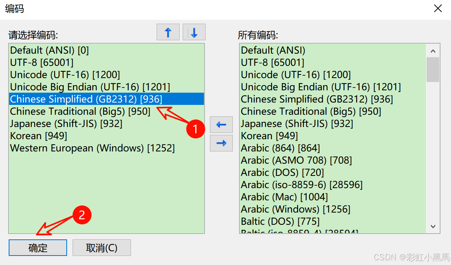Click the scrollbar down arrow in all encodings list

(433, 226)
